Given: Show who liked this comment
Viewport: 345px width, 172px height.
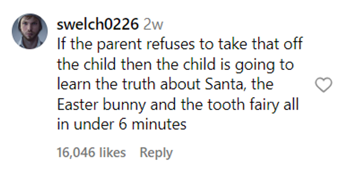Looking at the screenshot, I should coord(91,152).
